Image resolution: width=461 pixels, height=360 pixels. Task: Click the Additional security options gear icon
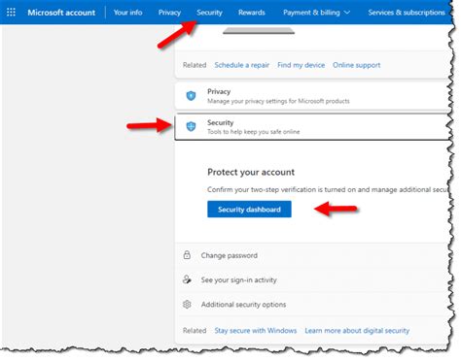(x=187, y=304)
